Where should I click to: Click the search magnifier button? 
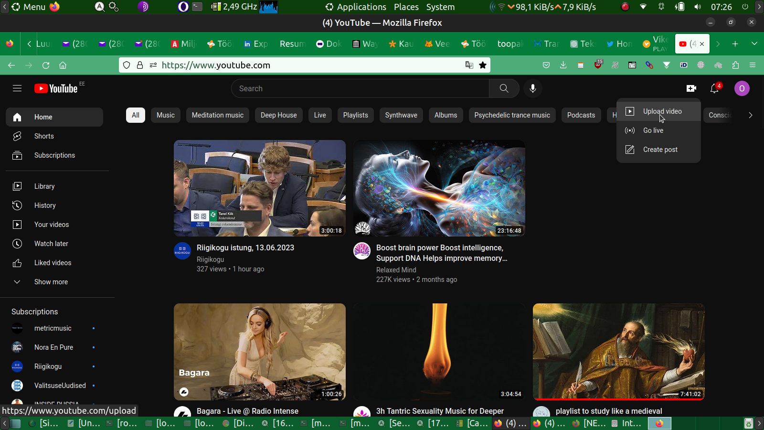tap(504, 88)
